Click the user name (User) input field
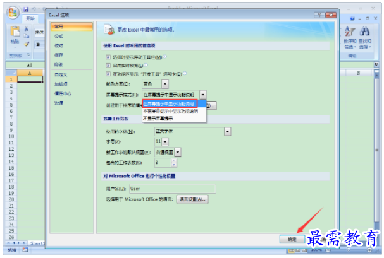 [173, 189]
